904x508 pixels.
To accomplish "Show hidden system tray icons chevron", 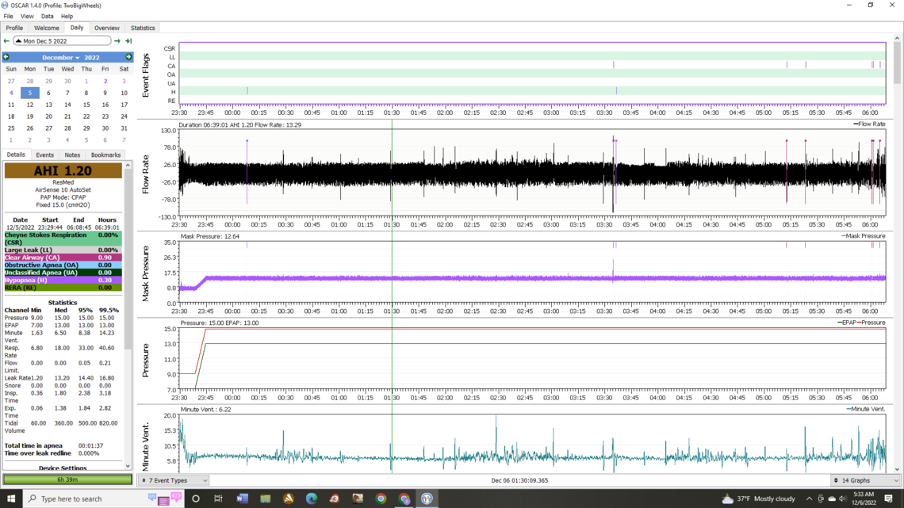I will [809, 498].
